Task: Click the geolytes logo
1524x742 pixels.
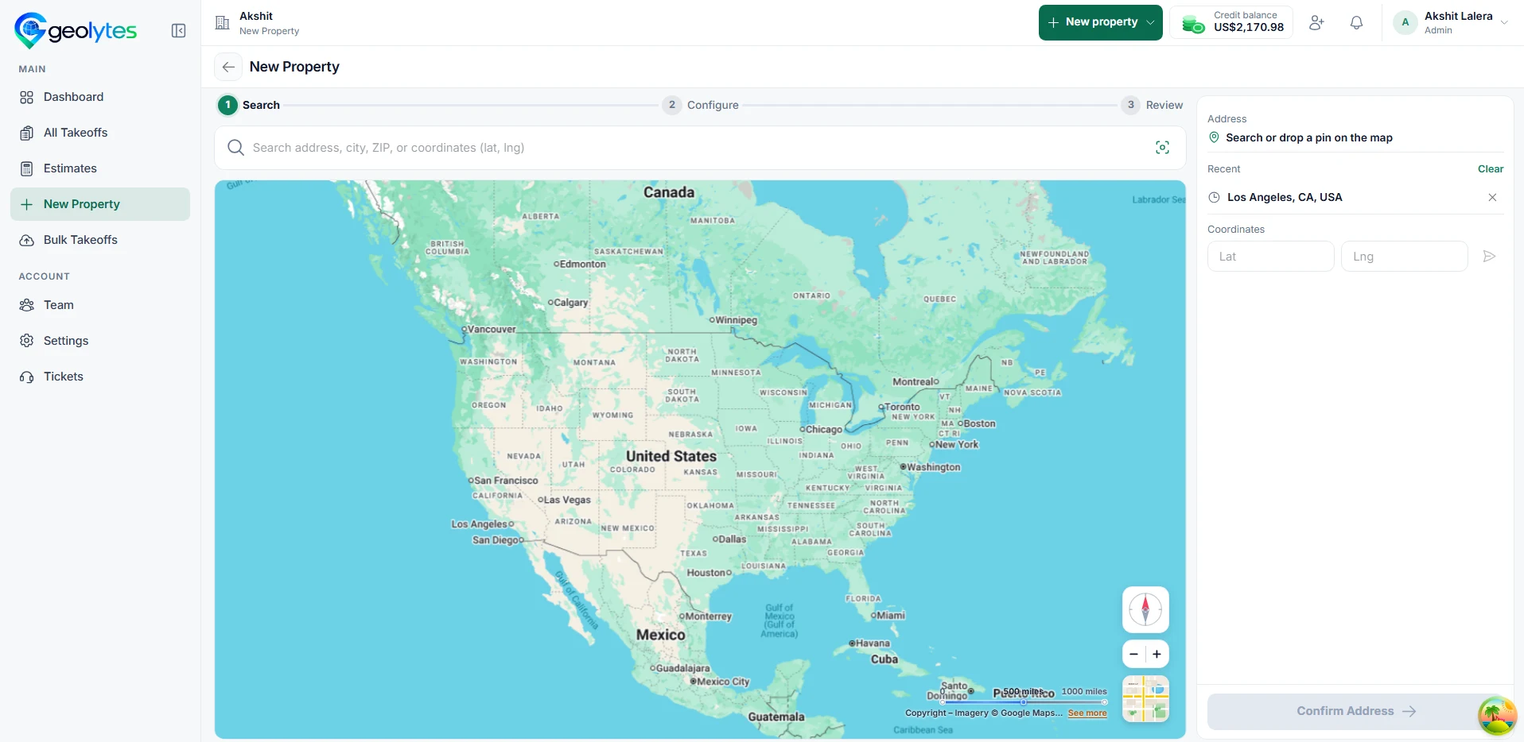Action: [76, 30]
